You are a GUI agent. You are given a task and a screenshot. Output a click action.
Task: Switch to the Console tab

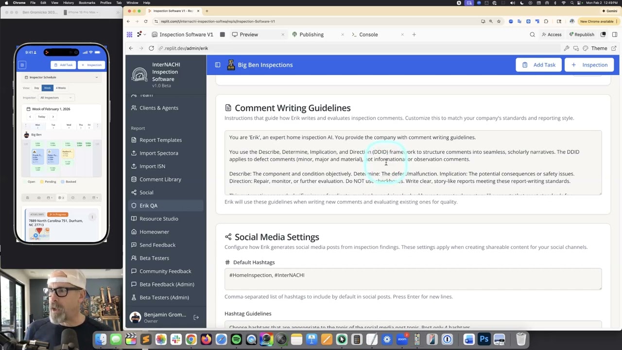pyautogui.click(x=368, y=35)
